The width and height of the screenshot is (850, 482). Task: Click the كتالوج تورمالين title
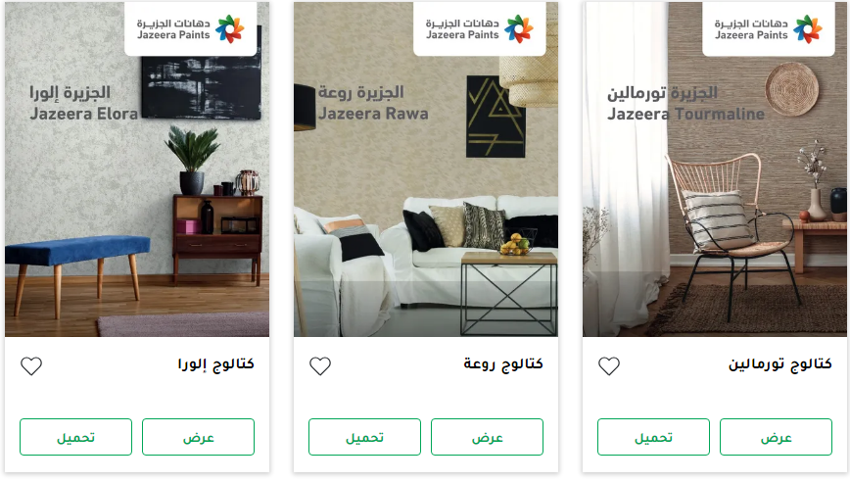780,364
